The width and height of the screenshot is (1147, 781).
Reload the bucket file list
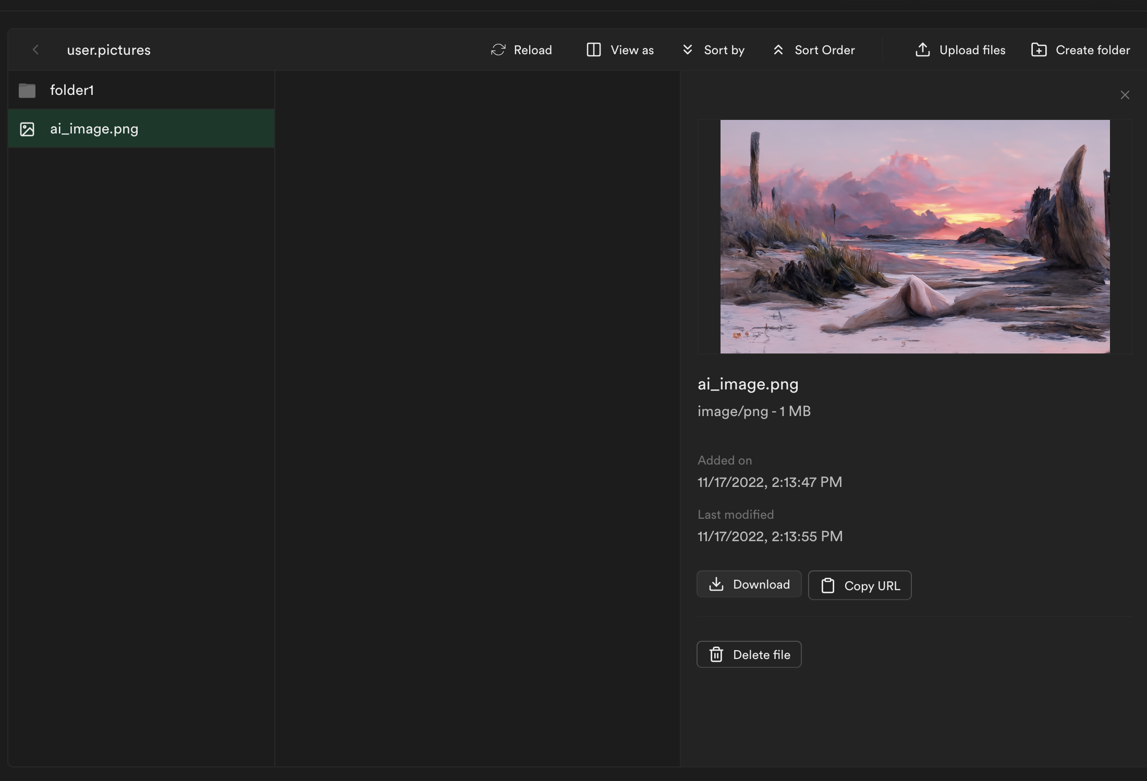click(x=521, y=50)
